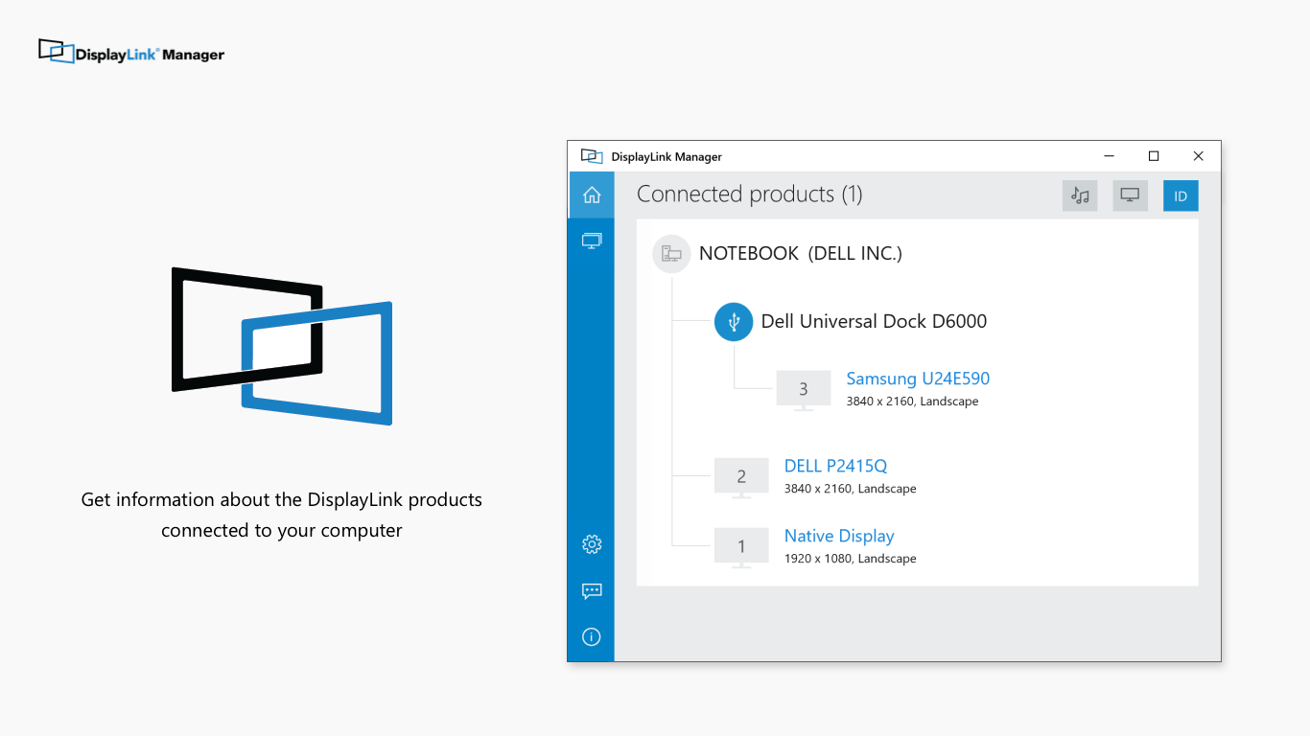Click the notebook icon beside NOTEBOOK (DELL INC.)
1310x736 pixels.
(671, 253)
